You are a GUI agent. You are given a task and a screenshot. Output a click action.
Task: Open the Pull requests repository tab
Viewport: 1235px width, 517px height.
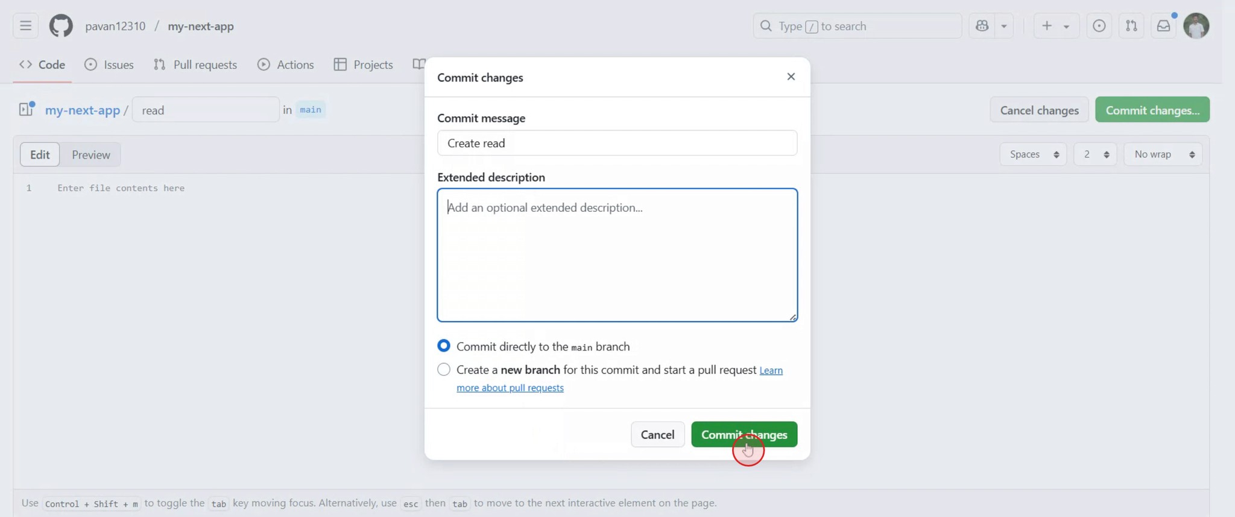click(195, 65)
